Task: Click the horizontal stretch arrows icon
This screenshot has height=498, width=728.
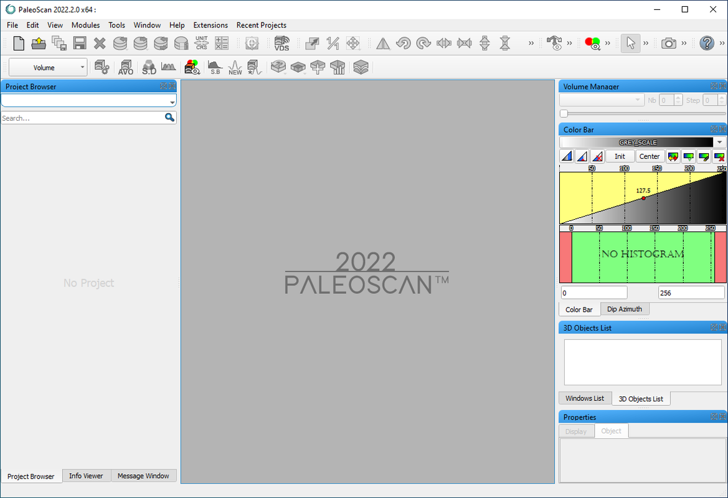Action: (444, 43)
